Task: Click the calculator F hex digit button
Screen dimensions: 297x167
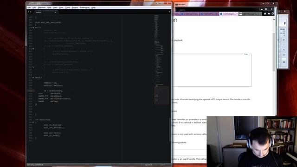Action: [x=284, y=24]
